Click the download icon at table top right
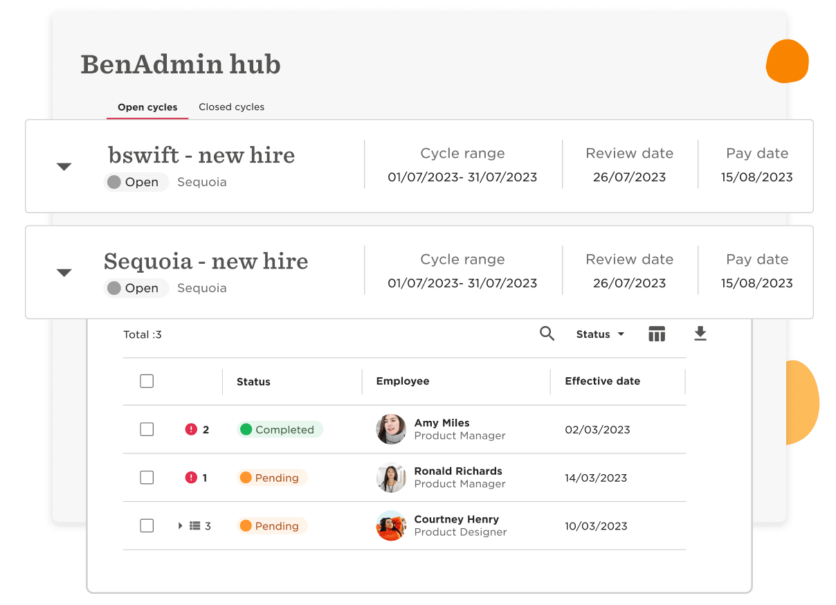The image size is (836, 605). tap(700, 334)
